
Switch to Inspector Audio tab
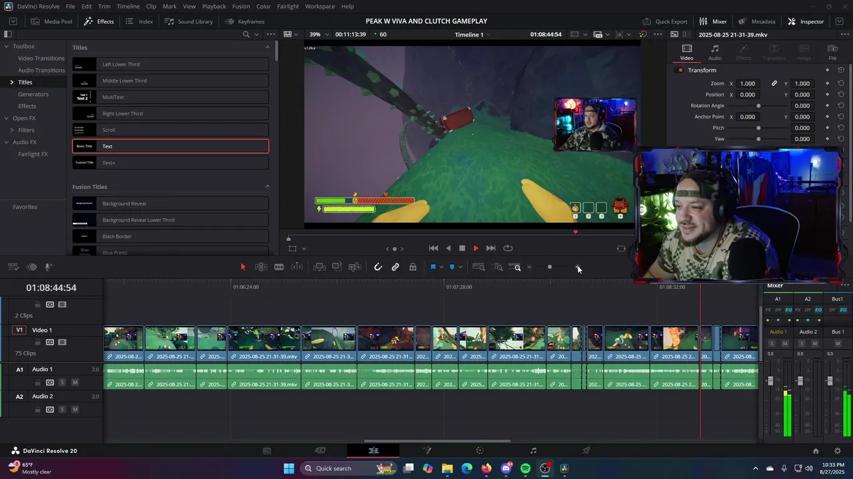[x=715, y=53]
